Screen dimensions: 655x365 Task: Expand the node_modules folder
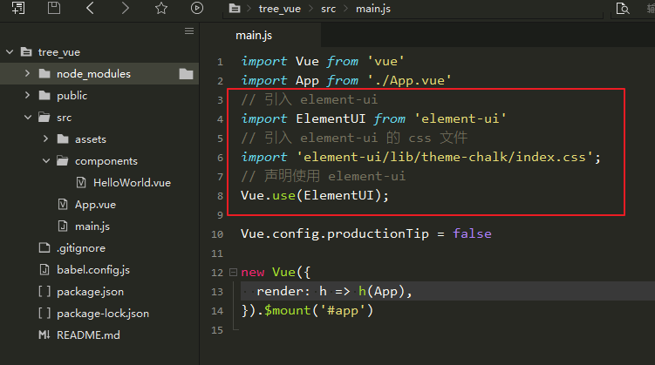28,73
